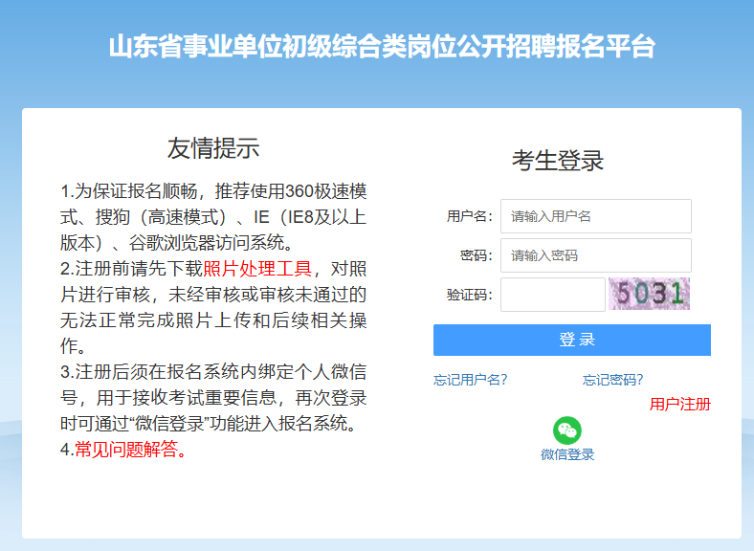
Task: Click the 考生登录 heading
Action: [x=558, y=160]
